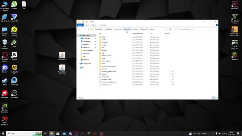Go to AppData in the breadcrumb
Image resolution: width=242 pixels, height=136 pixels.
[109, 29]
